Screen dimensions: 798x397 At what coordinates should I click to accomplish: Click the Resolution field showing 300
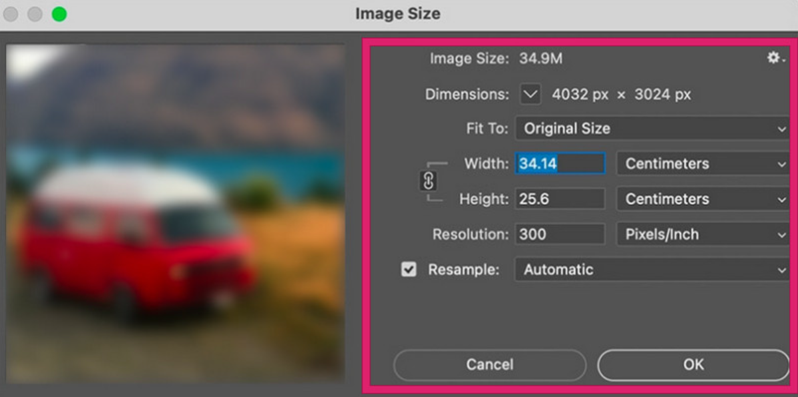click(560, 234)
